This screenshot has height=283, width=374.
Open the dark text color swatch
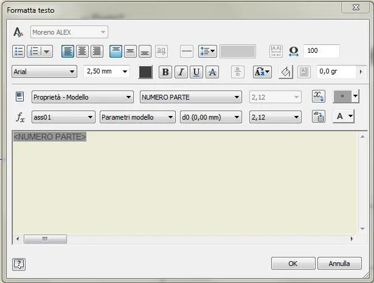click(145, 72)
